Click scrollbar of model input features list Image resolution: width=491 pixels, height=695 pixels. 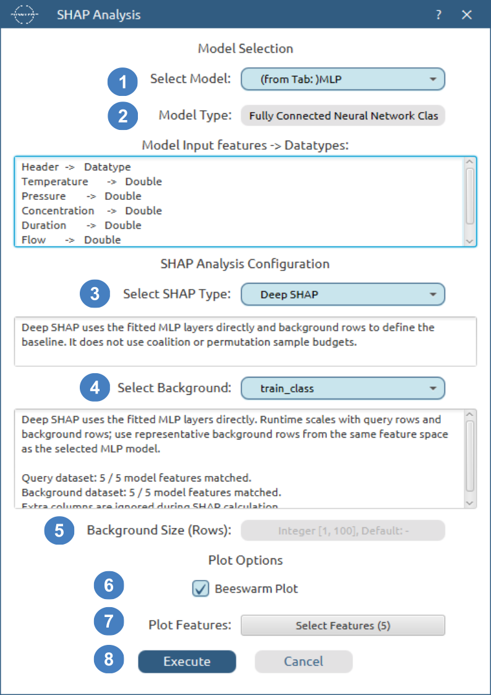(x=470, y=195)
